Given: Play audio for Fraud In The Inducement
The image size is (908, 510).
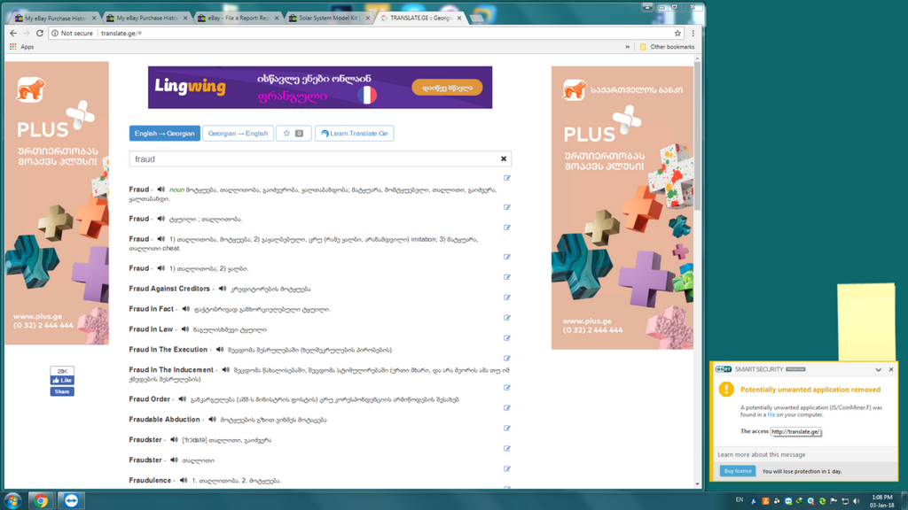Looking at the screenshot, I should coord(226,369).
